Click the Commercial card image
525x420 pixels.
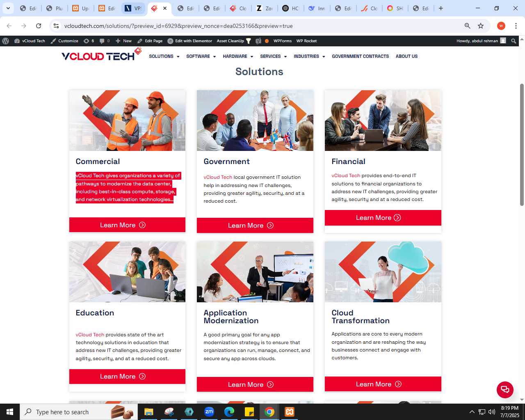[127, 121]
